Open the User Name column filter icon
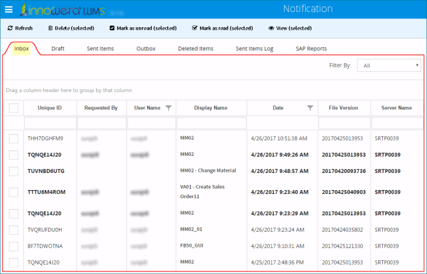This screenshot has width=427, height=274. pos(169,108)
